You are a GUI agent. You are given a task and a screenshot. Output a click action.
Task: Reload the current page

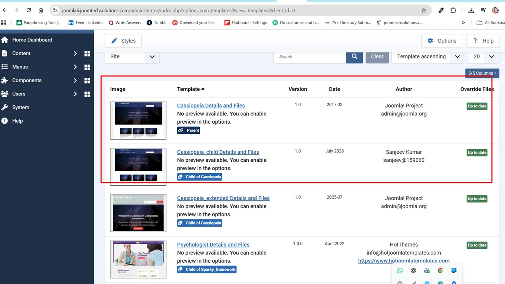tap(29, 10)
